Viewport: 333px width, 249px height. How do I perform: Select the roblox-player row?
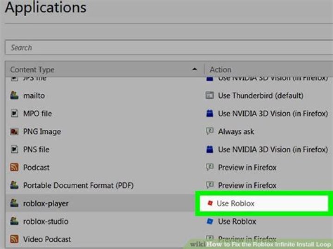(x=46, y=204)
